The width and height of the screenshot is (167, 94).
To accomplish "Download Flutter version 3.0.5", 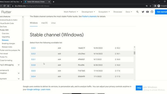I will click(x=33, y=71).
